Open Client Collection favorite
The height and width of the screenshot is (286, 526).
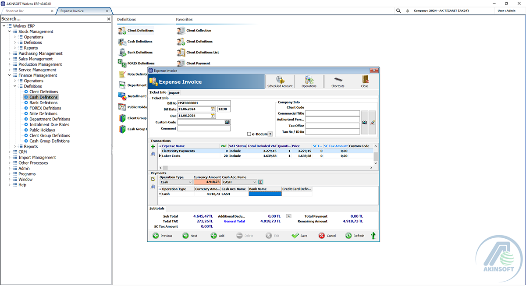194,31
